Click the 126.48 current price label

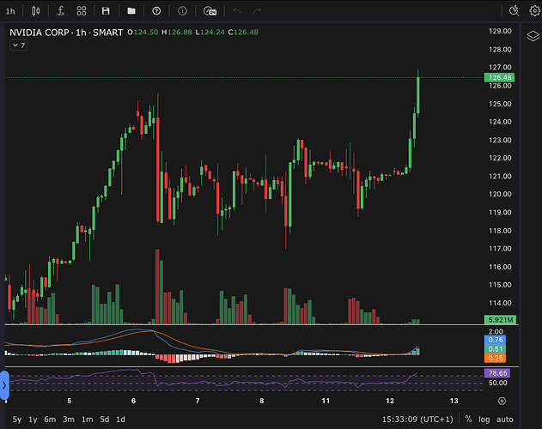499,77
